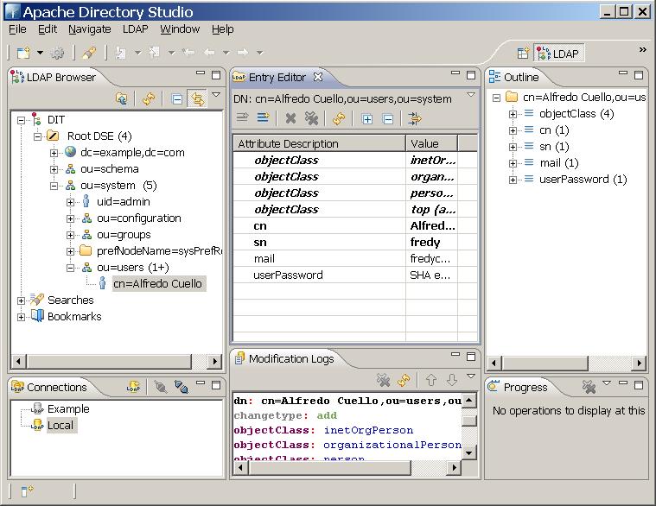The width and height of the screenshot is (656, 506).
Task: Toggle Link with Editor in LDAP Browser
Action: (198, 99)
